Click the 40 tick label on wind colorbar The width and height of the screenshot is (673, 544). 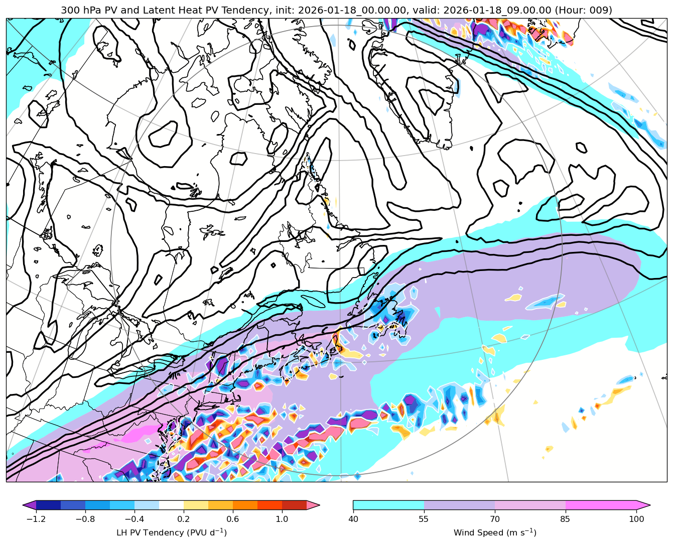[x=353, y=519]
